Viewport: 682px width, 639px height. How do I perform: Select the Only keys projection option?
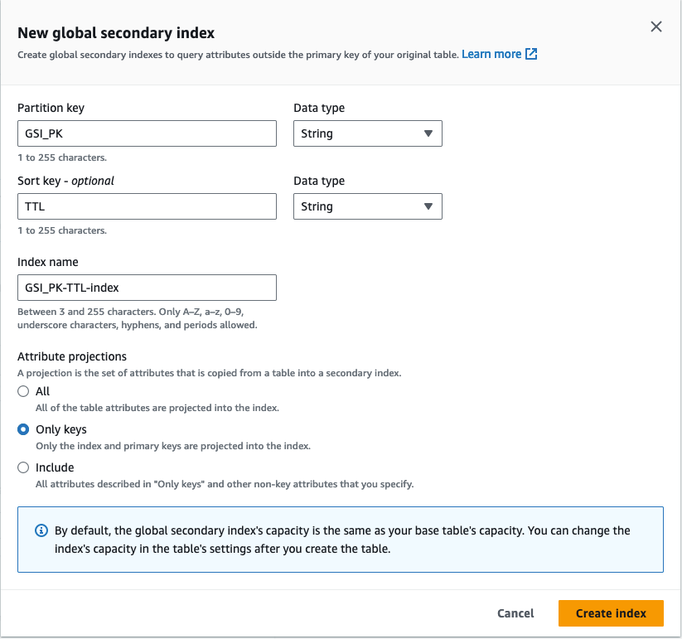click(23, 428)
